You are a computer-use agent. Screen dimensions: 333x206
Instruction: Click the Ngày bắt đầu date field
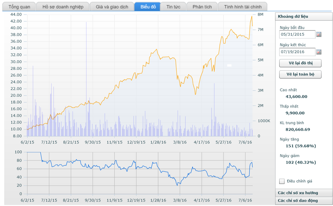point(297,34)
